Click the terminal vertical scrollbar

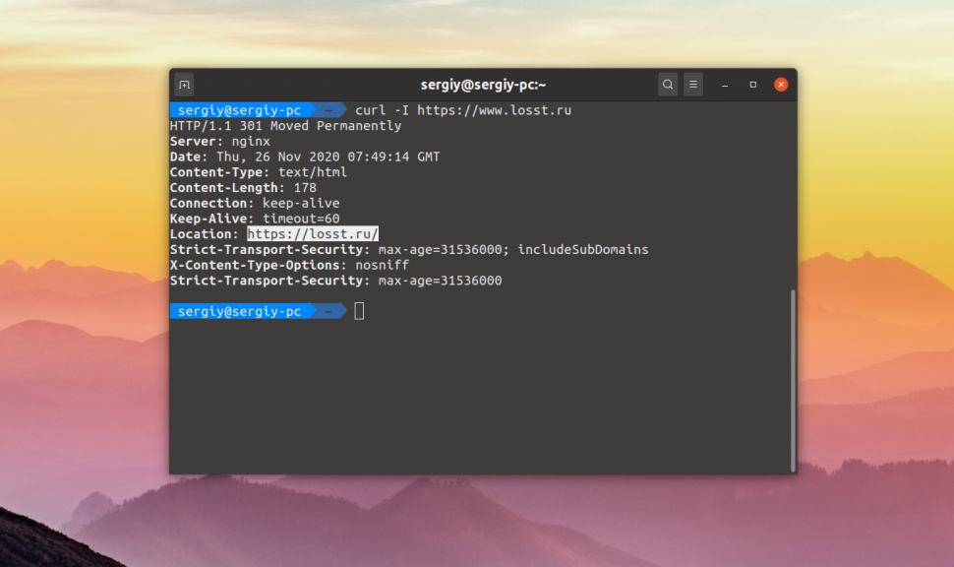tap(792, 381)
